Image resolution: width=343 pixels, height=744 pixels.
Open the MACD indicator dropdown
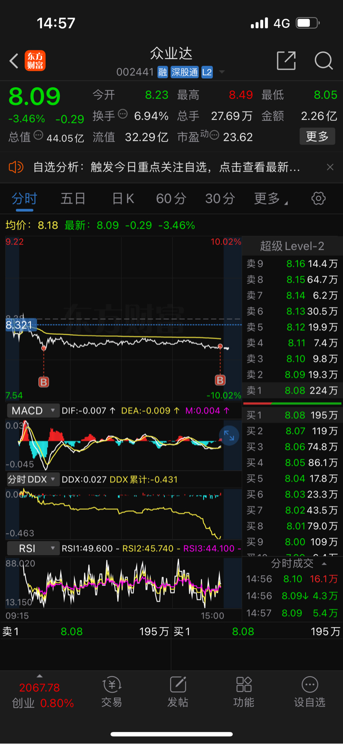tap(33, 411)
